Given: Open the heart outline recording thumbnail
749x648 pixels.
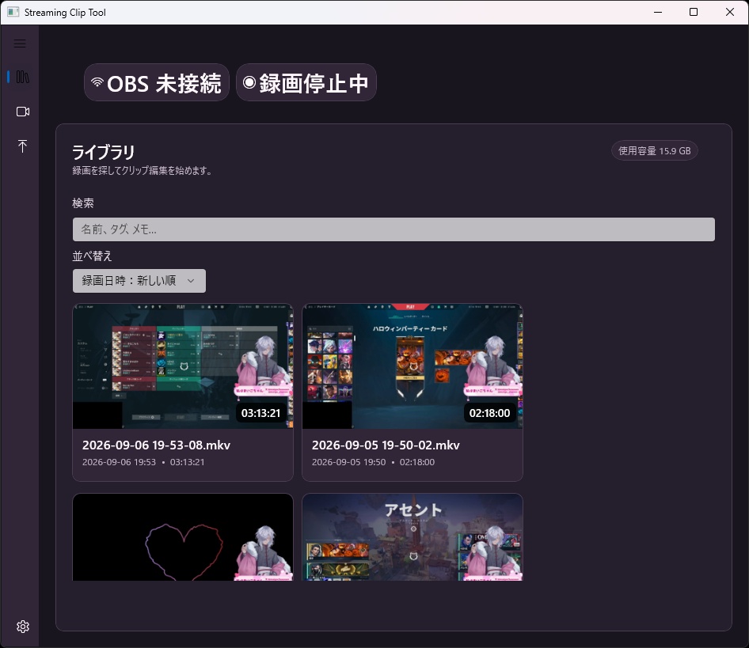Looking at the screenshot, I should pos(183,537).
